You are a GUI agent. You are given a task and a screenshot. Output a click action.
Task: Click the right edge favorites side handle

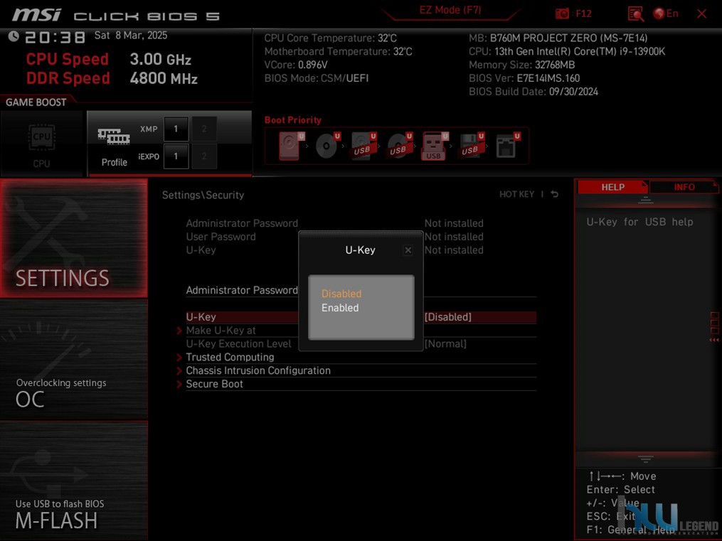pos(714,326)
